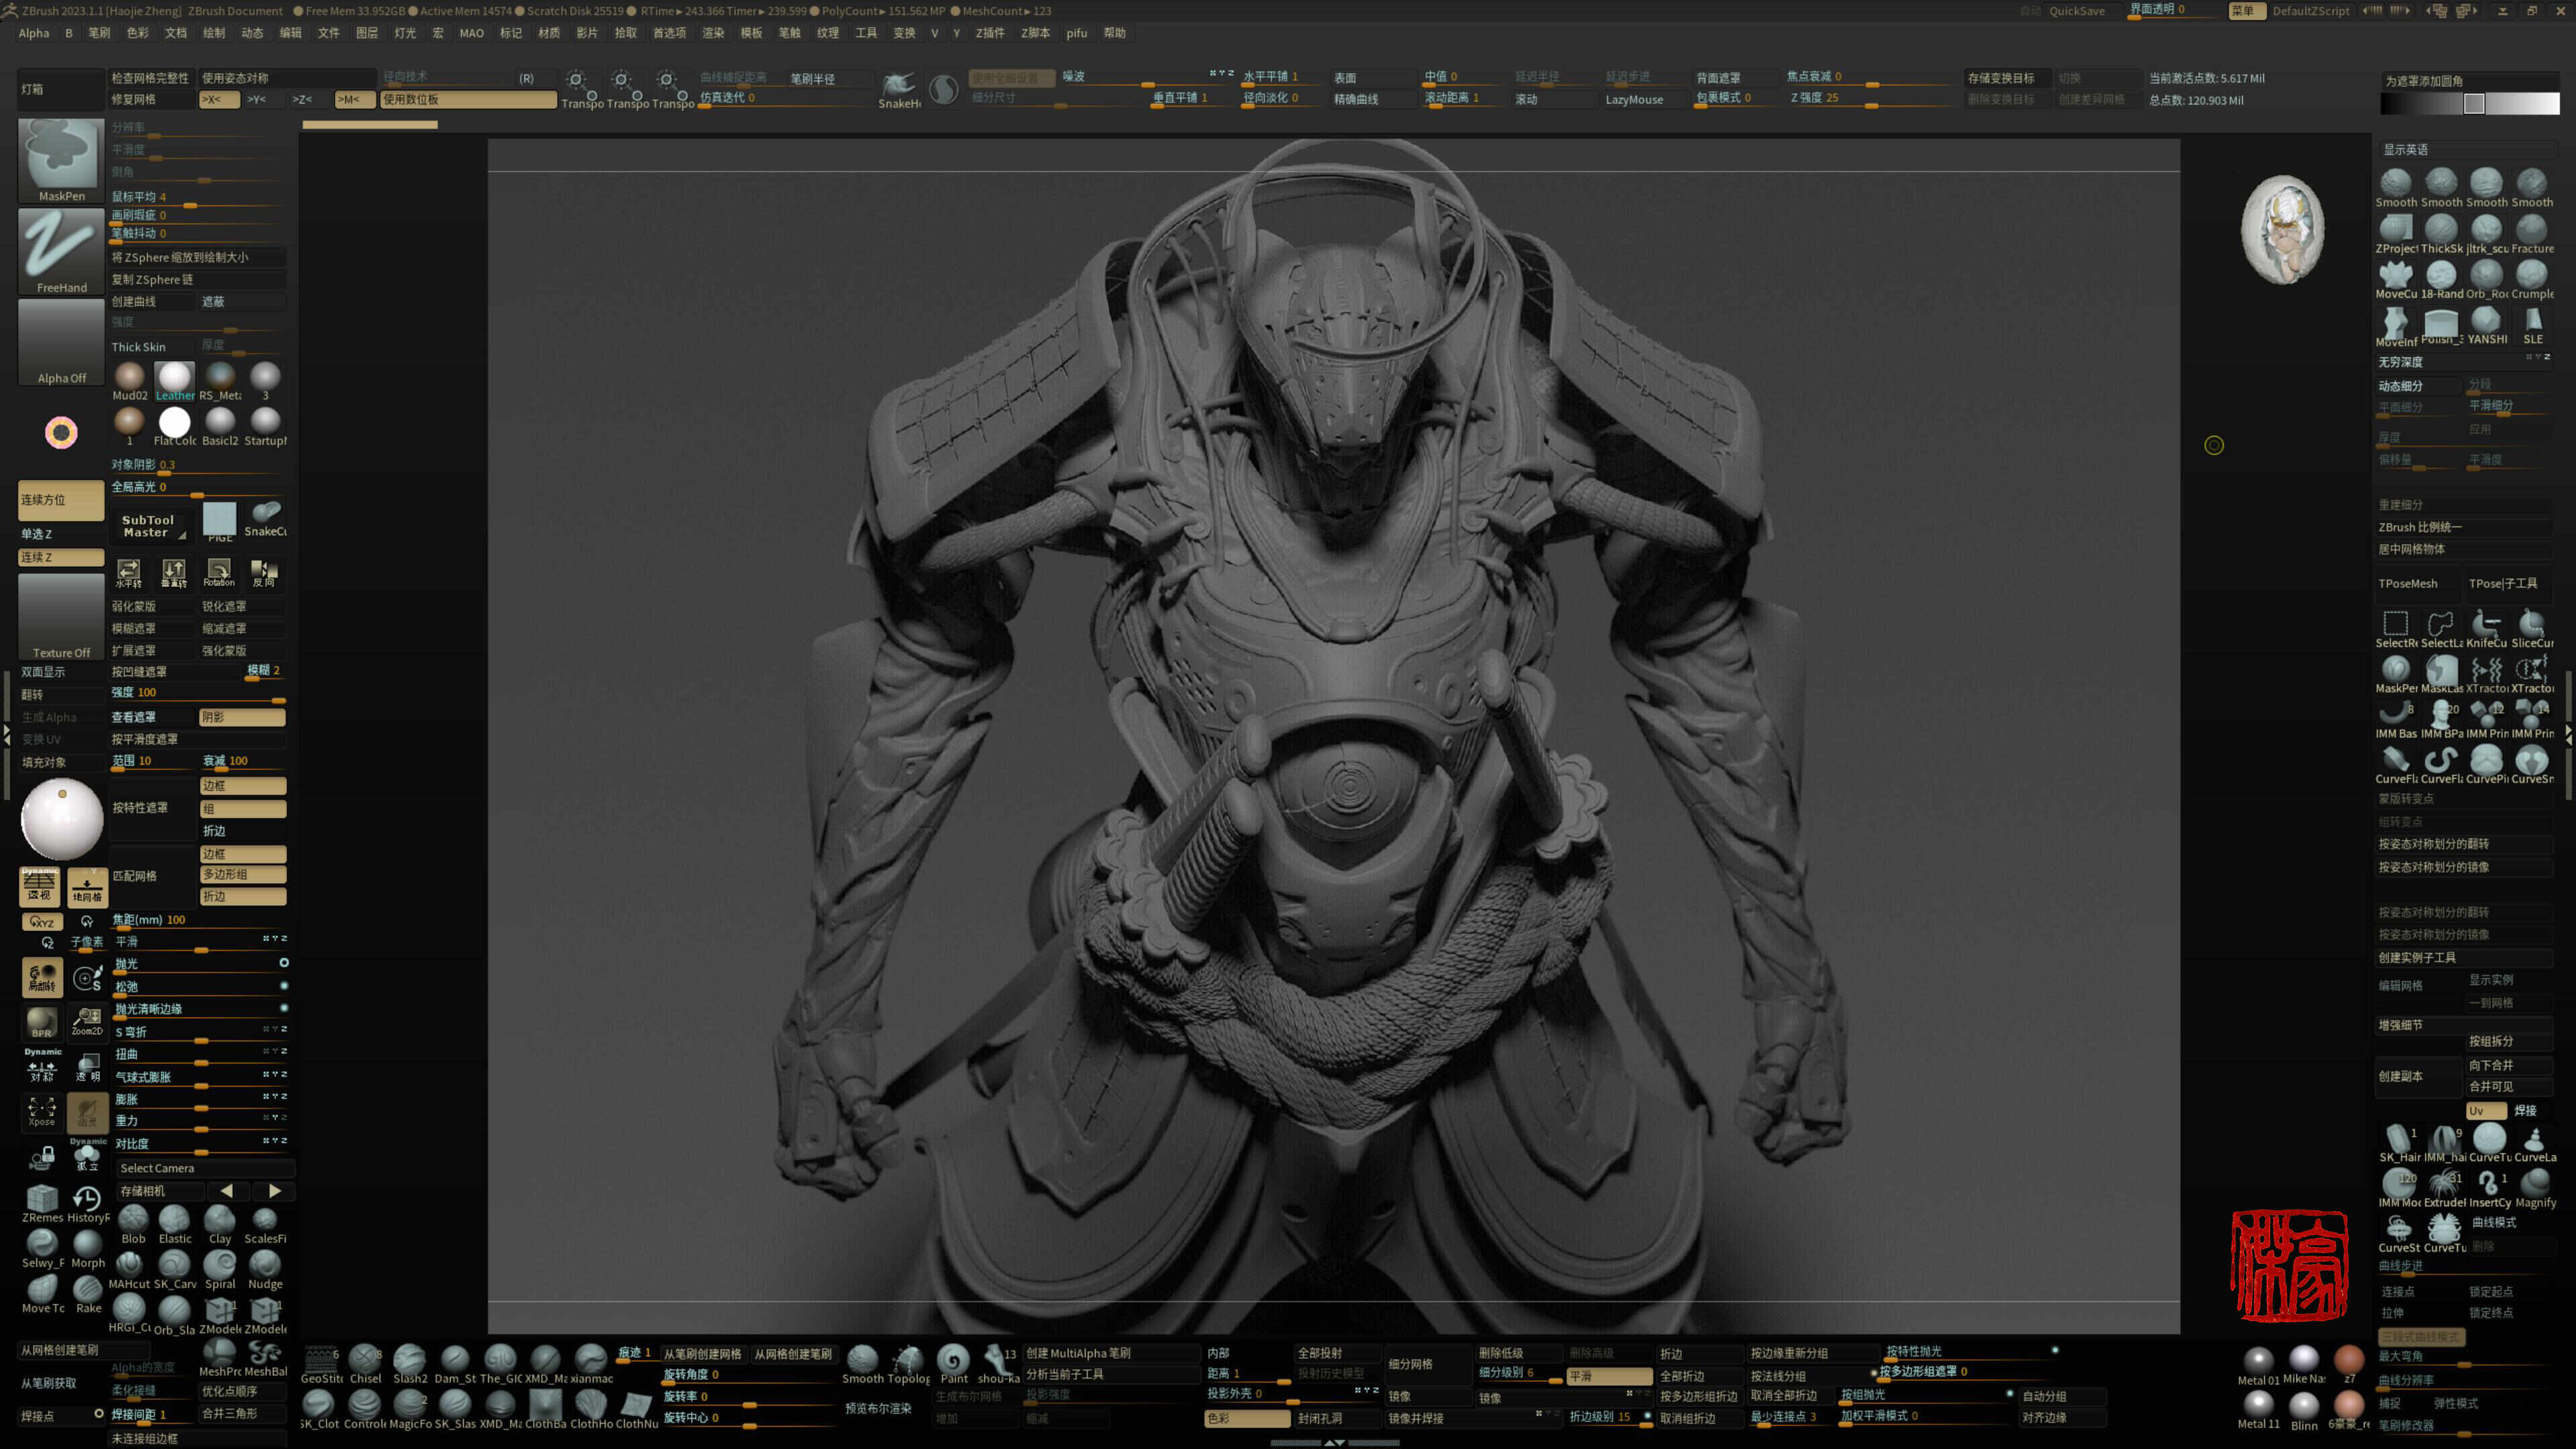The width and height of the screenshot is (2576, 1449).
Task: Select the ZRemesher tool icon
Action: point(42,1199)
